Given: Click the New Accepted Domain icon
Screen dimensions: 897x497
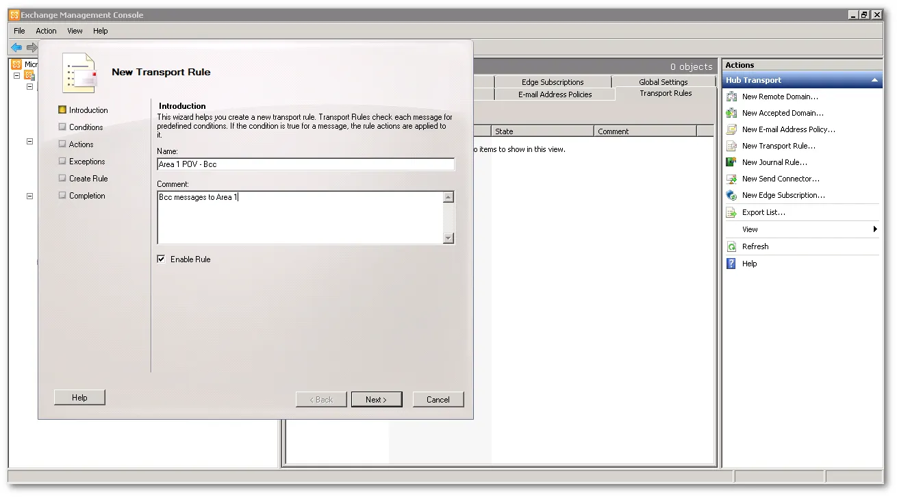Looking at the screenshot, I should pyautogui.click(x=731, y=113).
